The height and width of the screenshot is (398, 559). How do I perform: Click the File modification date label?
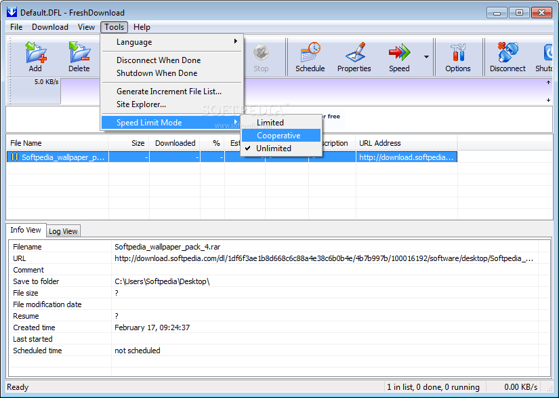coord(47,304)
